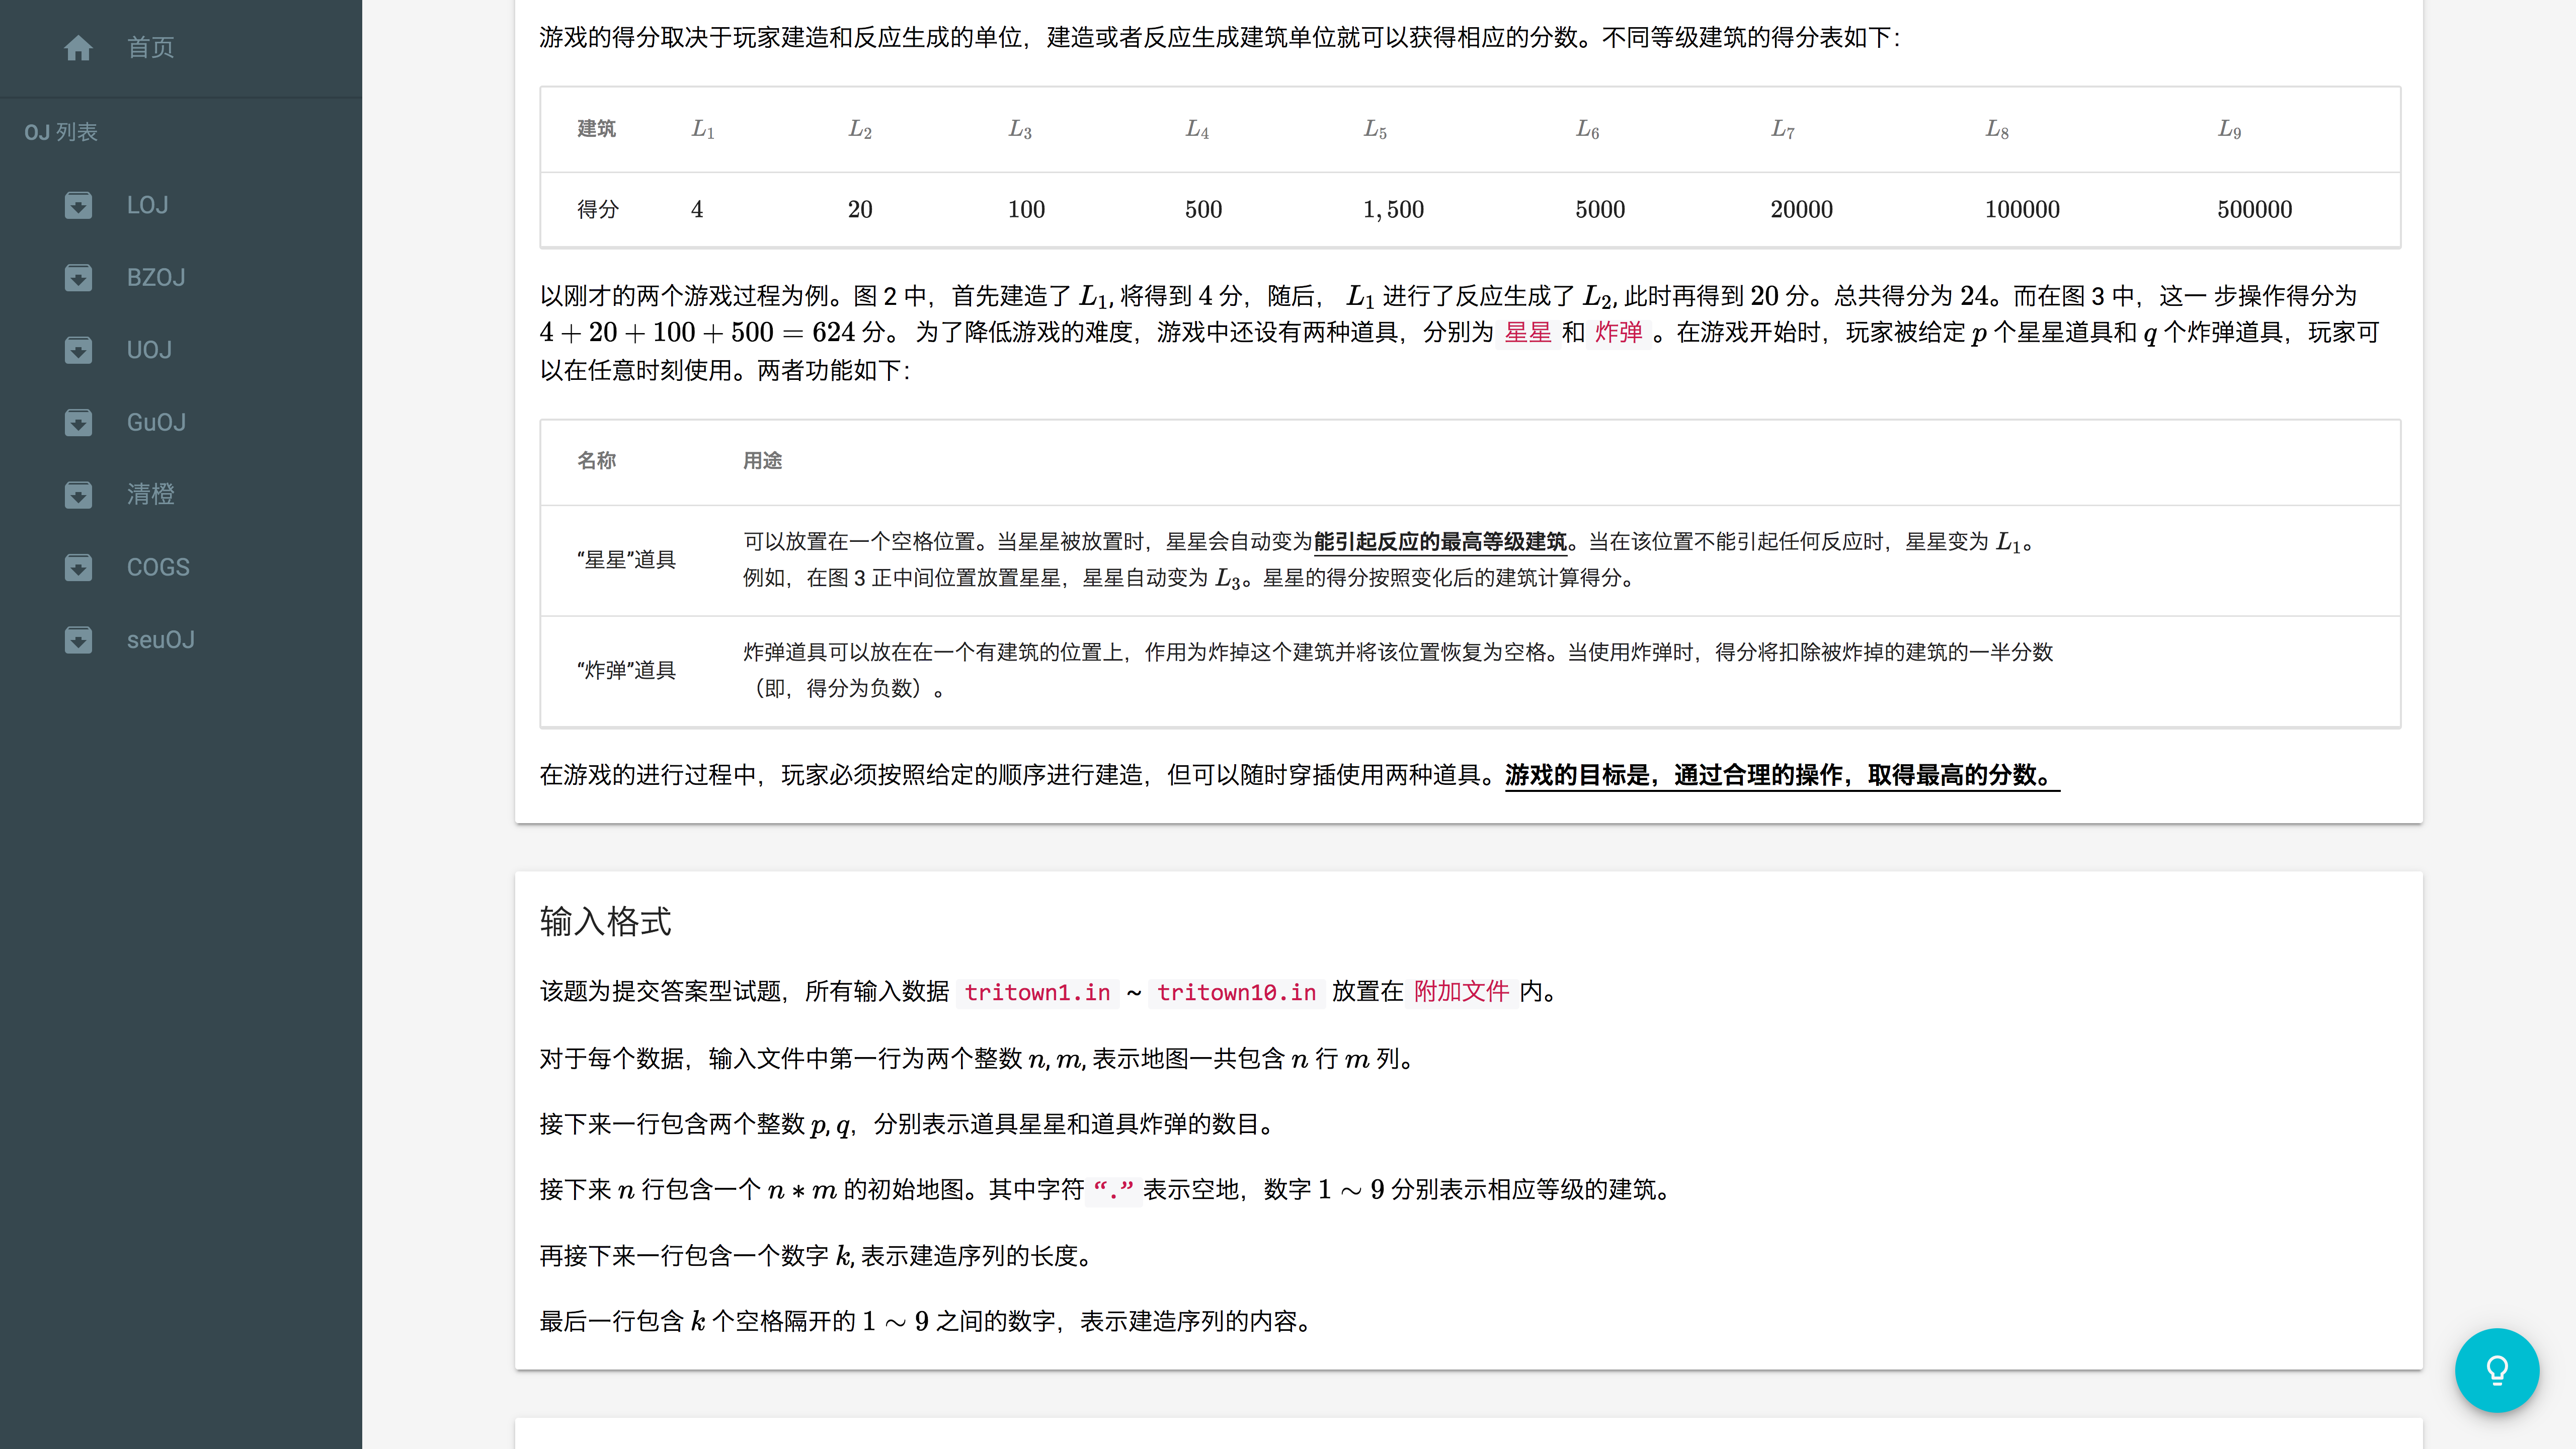This screenshot has height=1449, width=2576.
Task: Click the tritown1.in code text
Action: [1037, 992]
